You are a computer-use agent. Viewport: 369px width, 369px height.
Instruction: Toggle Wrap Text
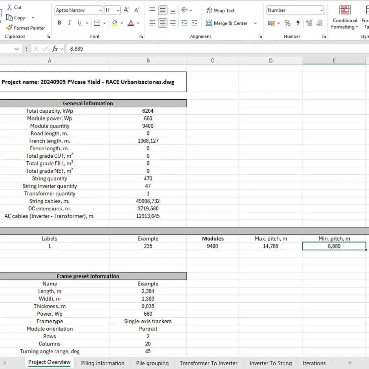click(220, 10)
